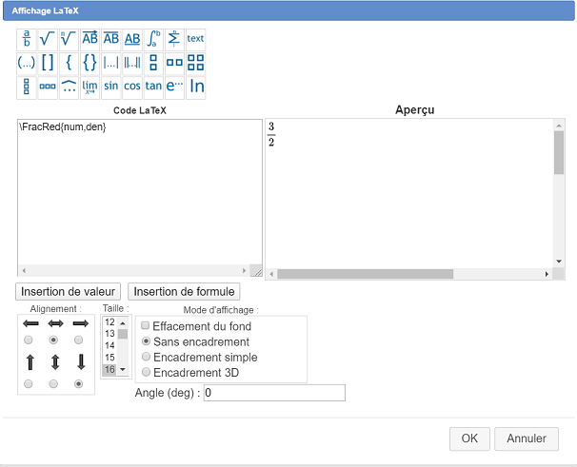This screenshot has height=467, width=577.
Task: Insert the natural logarithm ln icon
Action: click(x=196, y=87)
